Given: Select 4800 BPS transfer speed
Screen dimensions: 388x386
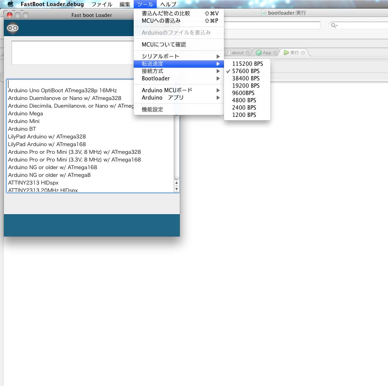Looking at the screenshot, I should (247, 100).
